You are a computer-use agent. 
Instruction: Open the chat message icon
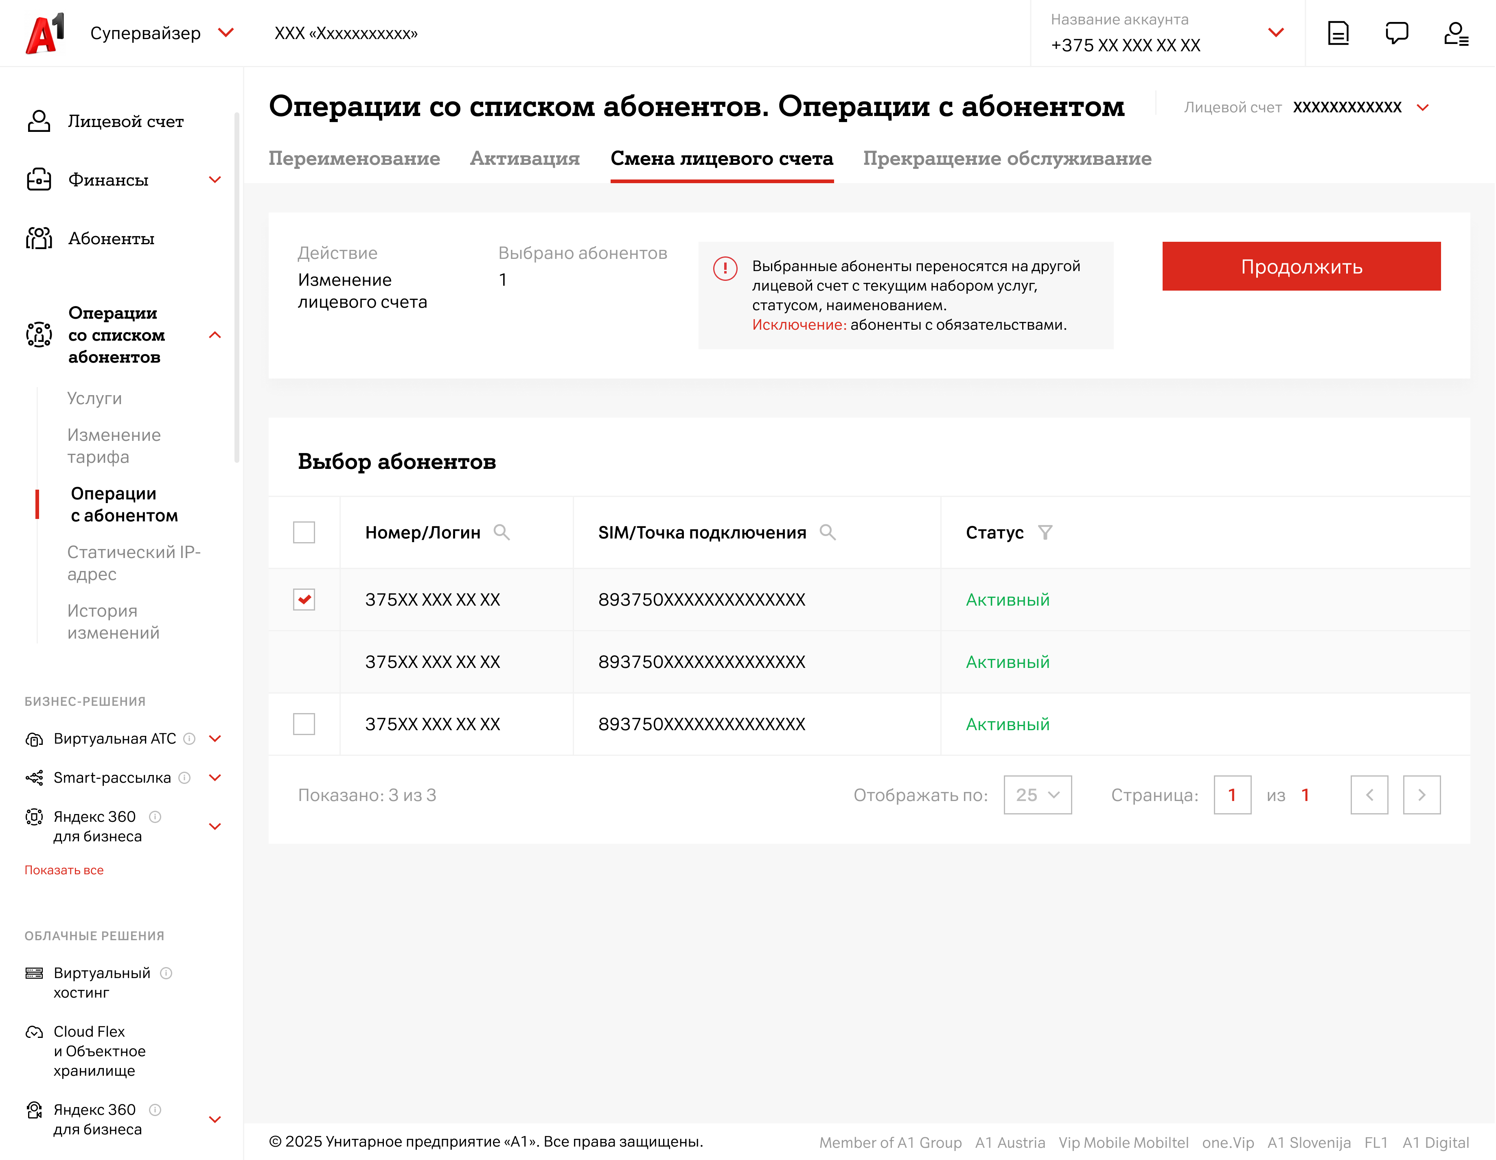1397,33
